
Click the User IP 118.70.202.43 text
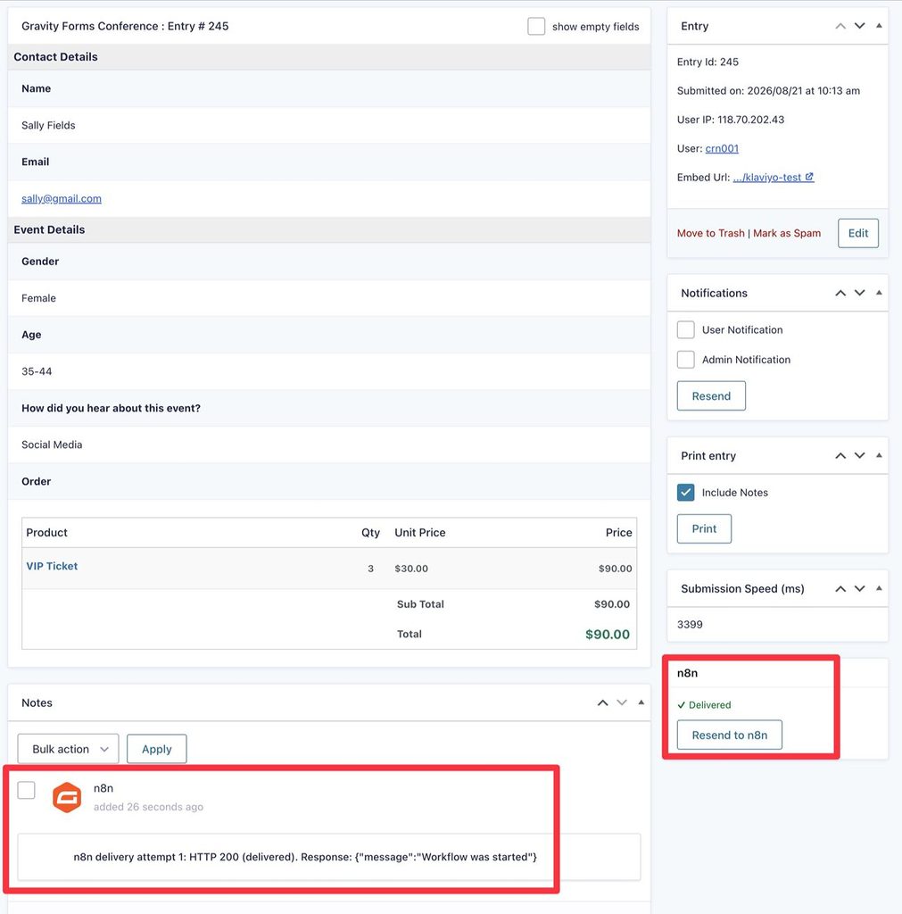click(x=731, y=120)
